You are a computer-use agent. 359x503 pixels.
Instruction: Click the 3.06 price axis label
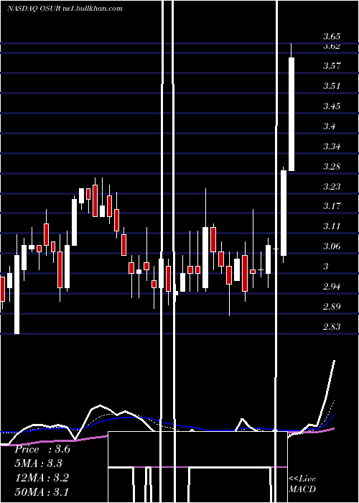tap(332, 246)
